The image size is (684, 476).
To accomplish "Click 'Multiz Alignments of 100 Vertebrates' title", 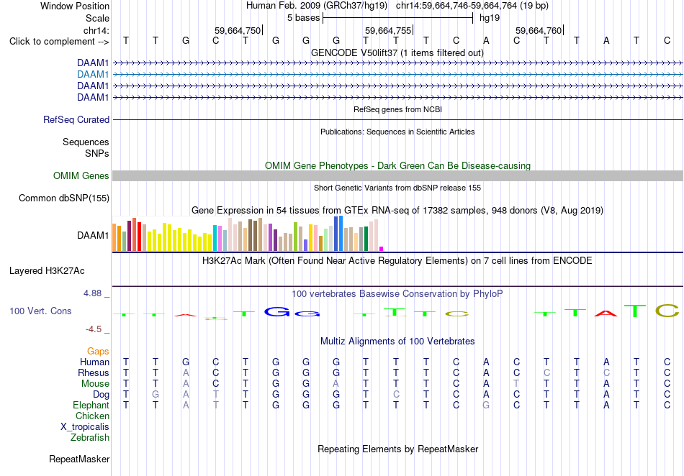I will pos(397,341).
